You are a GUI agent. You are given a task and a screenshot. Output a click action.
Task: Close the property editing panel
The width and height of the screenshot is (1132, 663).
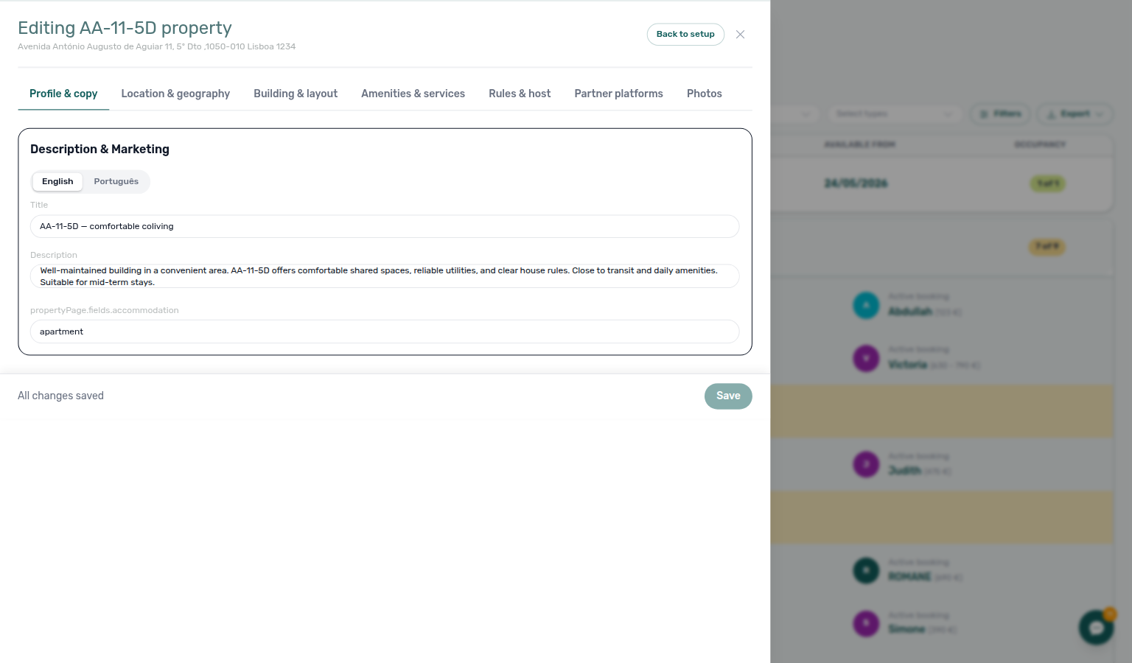[x=740, y=35]
